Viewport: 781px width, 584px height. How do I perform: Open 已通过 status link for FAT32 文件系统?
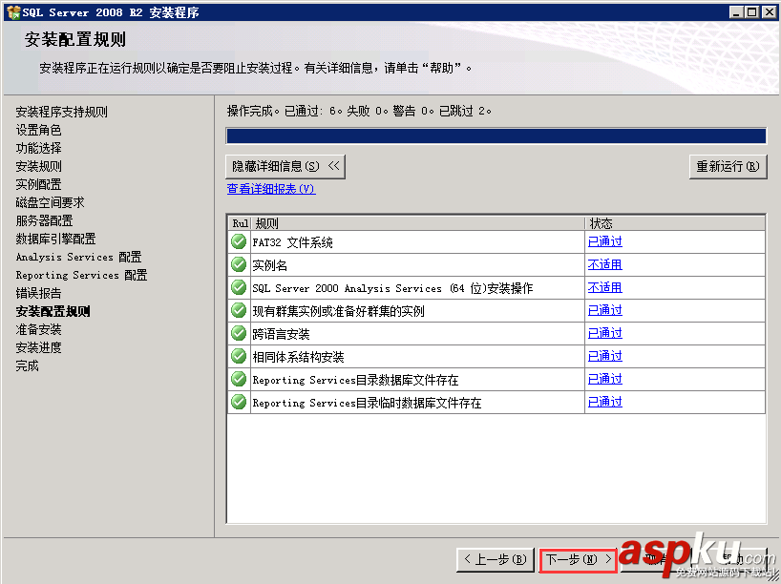604,241
